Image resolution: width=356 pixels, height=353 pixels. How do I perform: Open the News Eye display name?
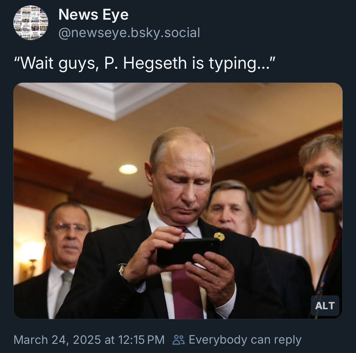point(93,15)
